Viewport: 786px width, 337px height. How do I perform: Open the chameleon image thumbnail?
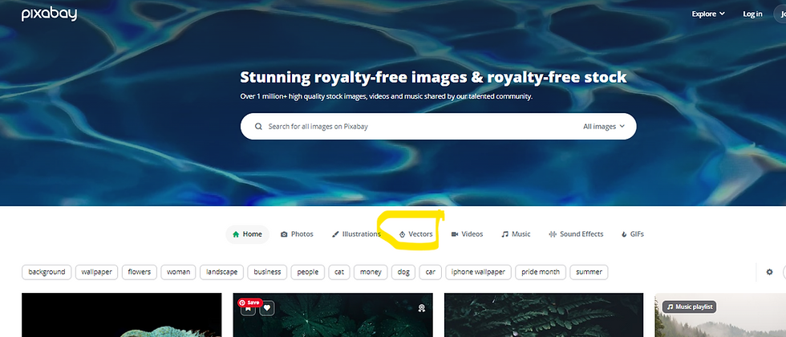(122, 315)
